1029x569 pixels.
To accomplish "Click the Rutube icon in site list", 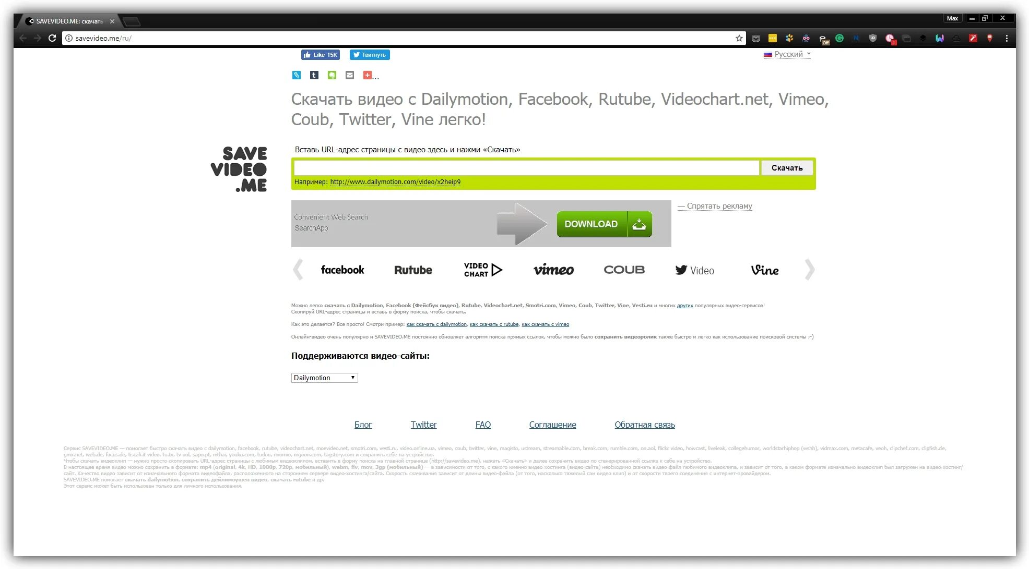I will pyautogui.click(x=412, y=269).
